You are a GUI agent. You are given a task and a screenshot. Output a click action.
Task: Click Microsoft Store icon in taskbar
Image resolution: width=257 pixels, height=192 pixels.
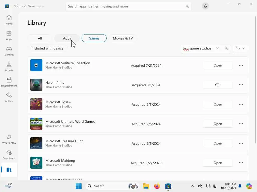coord(168,186)
